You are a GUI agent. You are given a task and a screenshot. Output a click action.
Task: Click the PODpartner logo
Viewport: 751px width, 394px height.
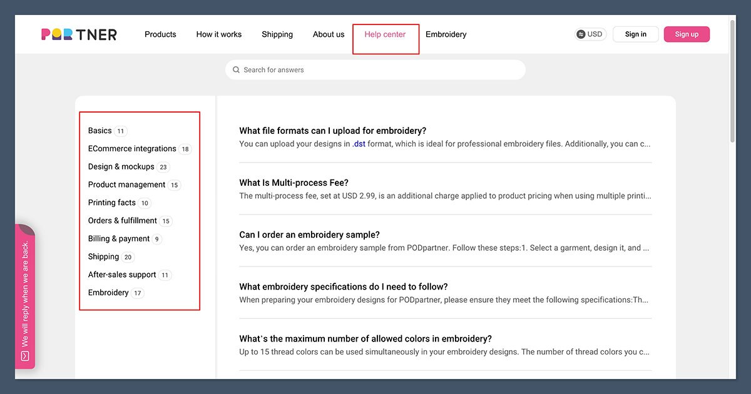pyautogui.click(x=78, y=34)
